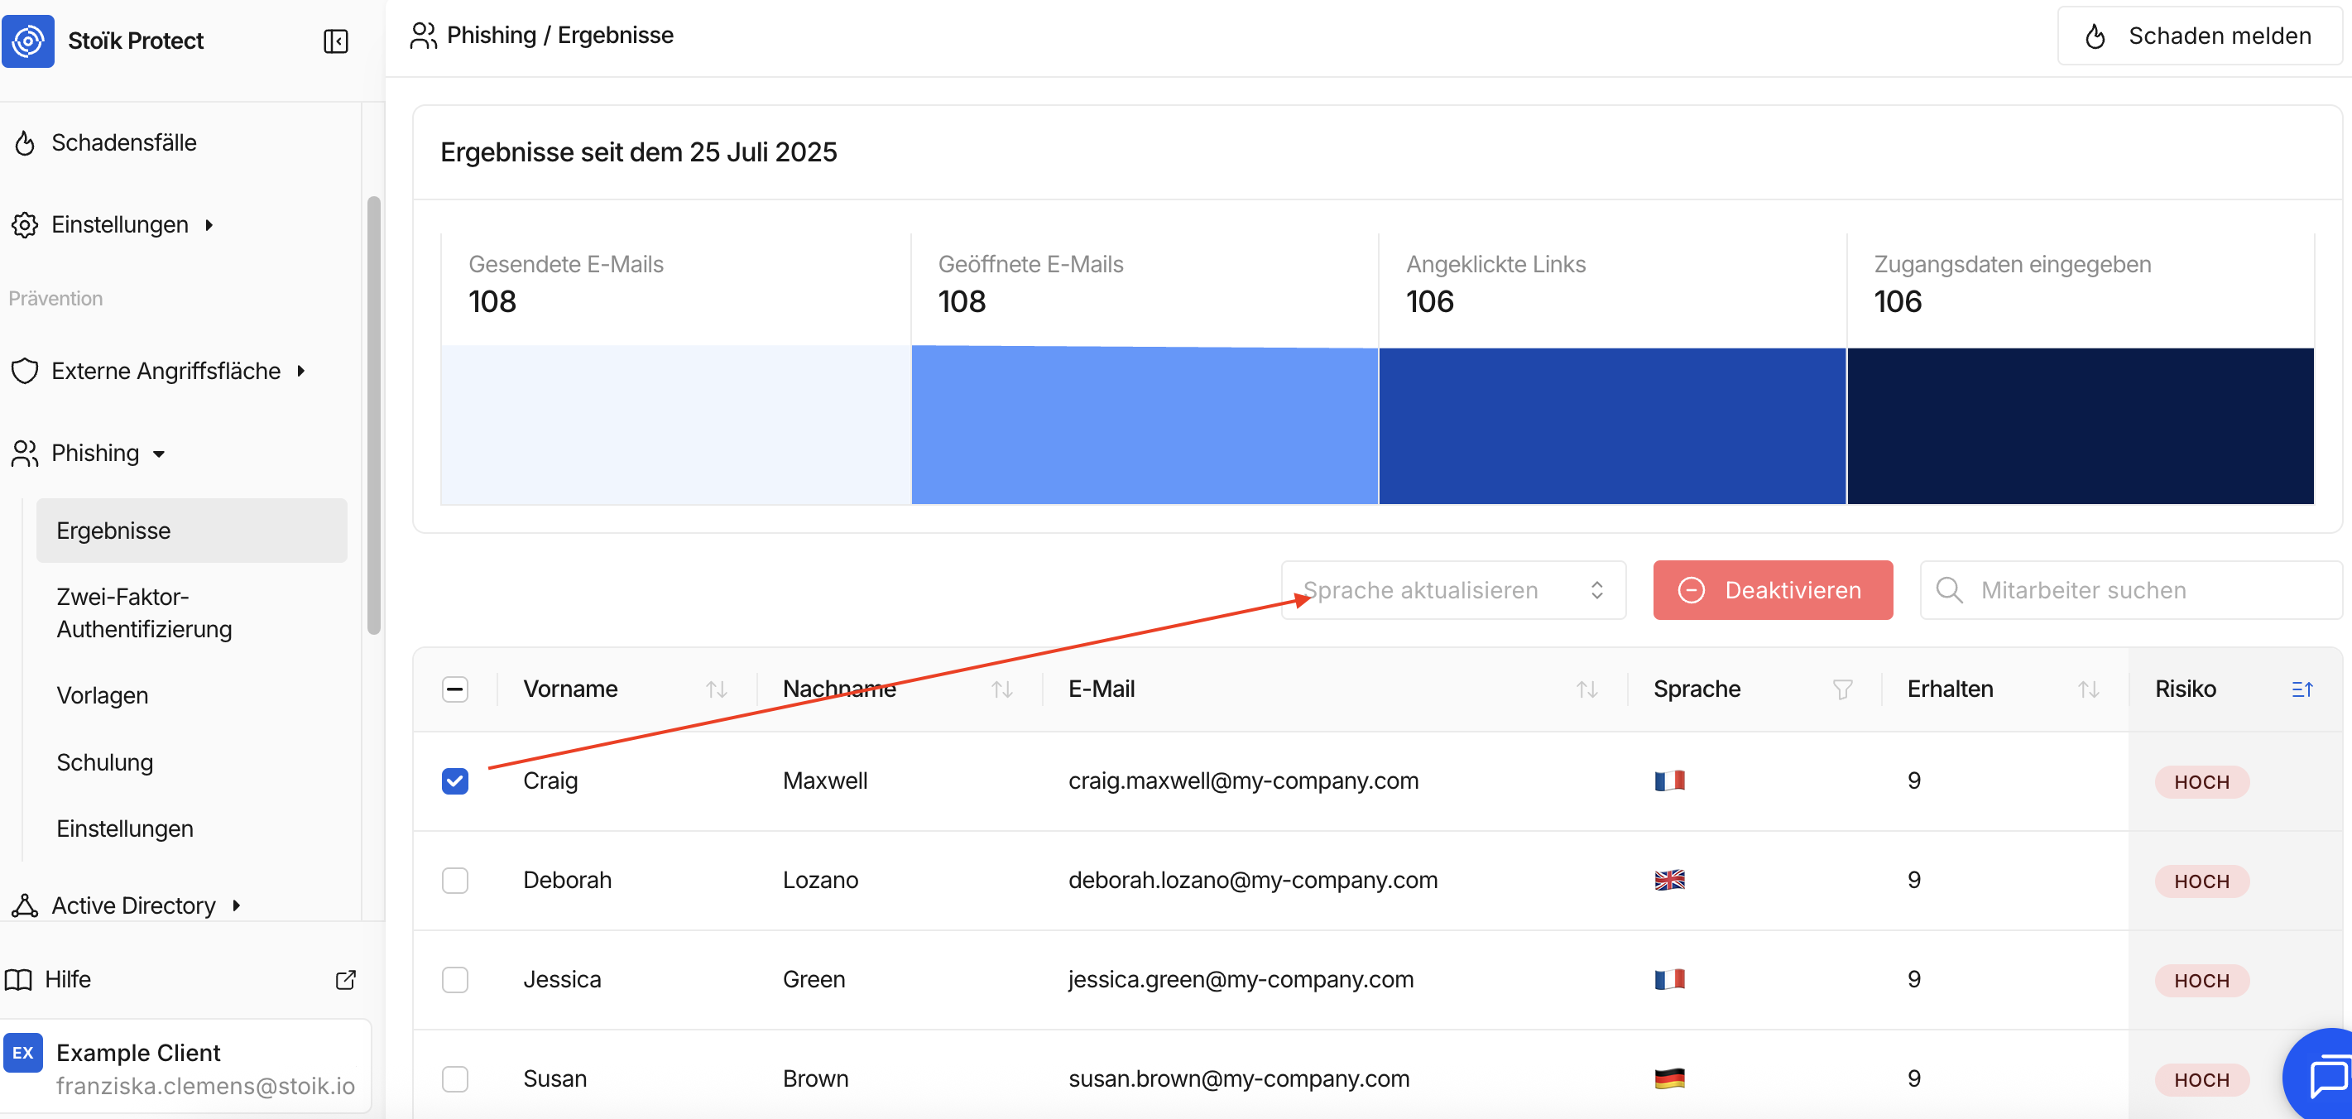Sort the Risiko column icon
The image size is (2352, 1119).
tap(2301, 689)
